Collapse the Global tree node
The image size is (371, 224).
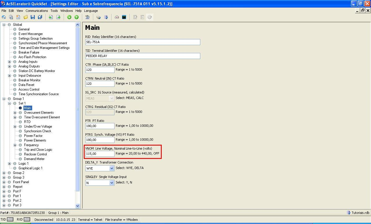(4, 25)
